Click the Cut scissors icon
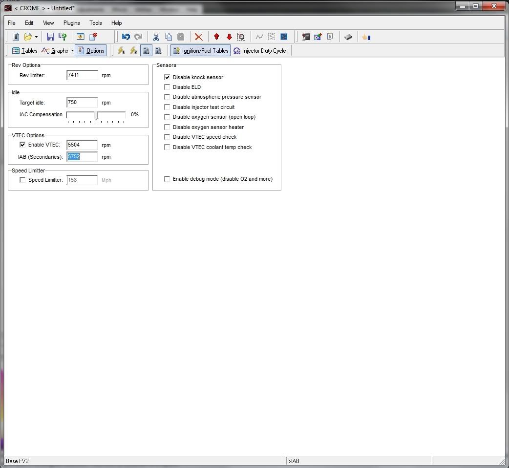The width and height of the screenshot is (509, 468). [x=156, y=37]
